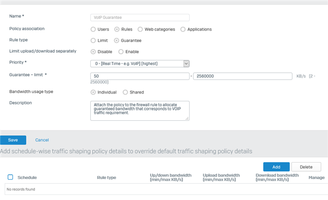Click inside the Description text area
This screenshot has height=200, width=328.
140,110
